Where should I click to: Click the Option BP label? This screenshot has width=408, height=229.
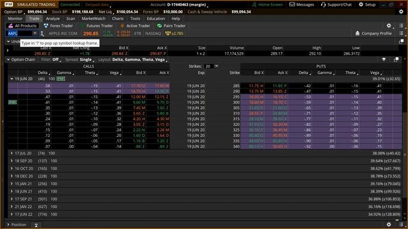[13, 12]
